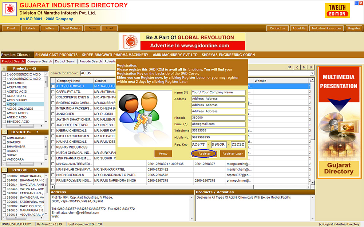
Task: Select the PRIME POLYMER INDU... company row
Action: (x=180, y=181)
